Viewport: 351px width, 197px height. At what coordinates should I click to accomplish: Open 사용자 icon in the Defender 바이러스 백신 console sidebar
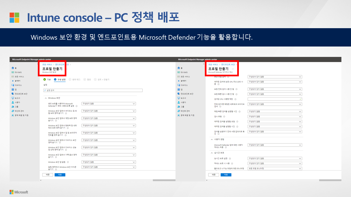[x=179, y=102]
